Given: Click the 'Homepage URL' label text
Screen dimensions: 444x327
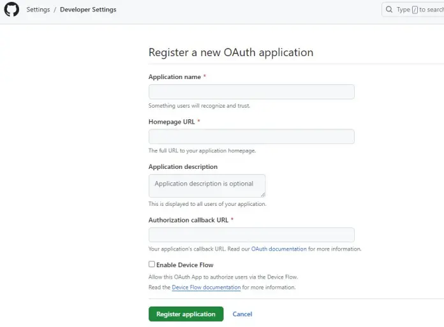Looking at the screenshot, I should tap(172, 122).
